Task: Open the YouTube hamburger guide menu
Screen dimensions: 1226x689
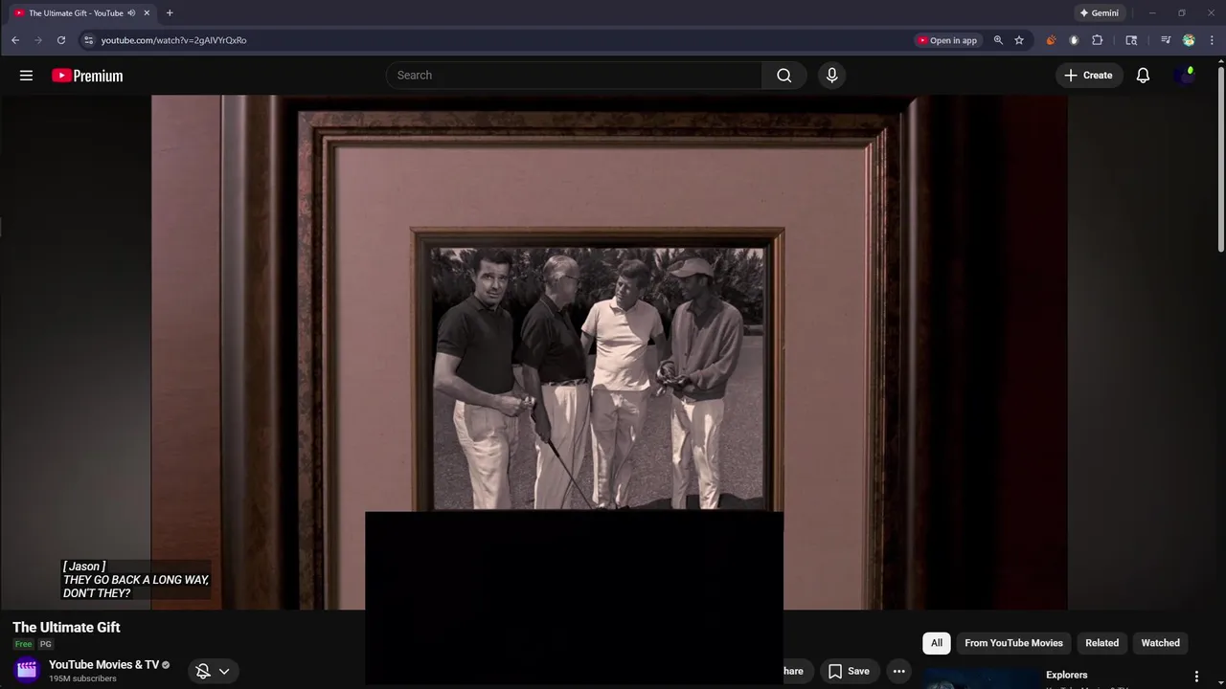Action: tap(26, 76)
